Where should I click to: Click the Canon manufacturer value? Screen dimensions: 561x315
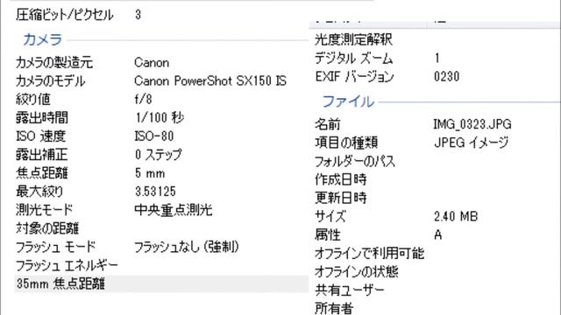pyautogui.click(x=152, y=63)
